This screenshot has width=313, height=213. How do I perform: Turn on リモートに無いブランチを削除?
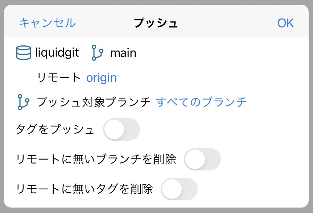point(203,159)
